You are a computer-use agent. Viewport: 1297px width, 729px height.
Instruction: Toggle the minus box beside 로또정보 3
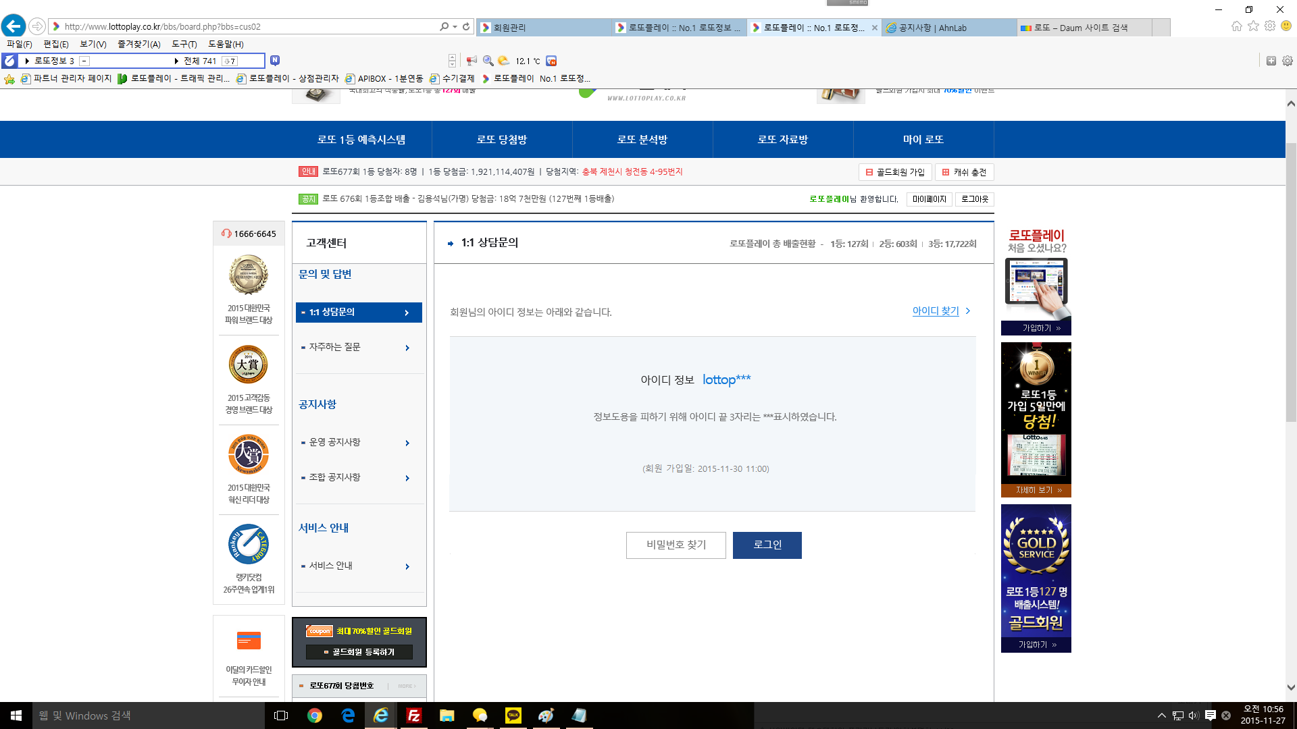point(84,61)
